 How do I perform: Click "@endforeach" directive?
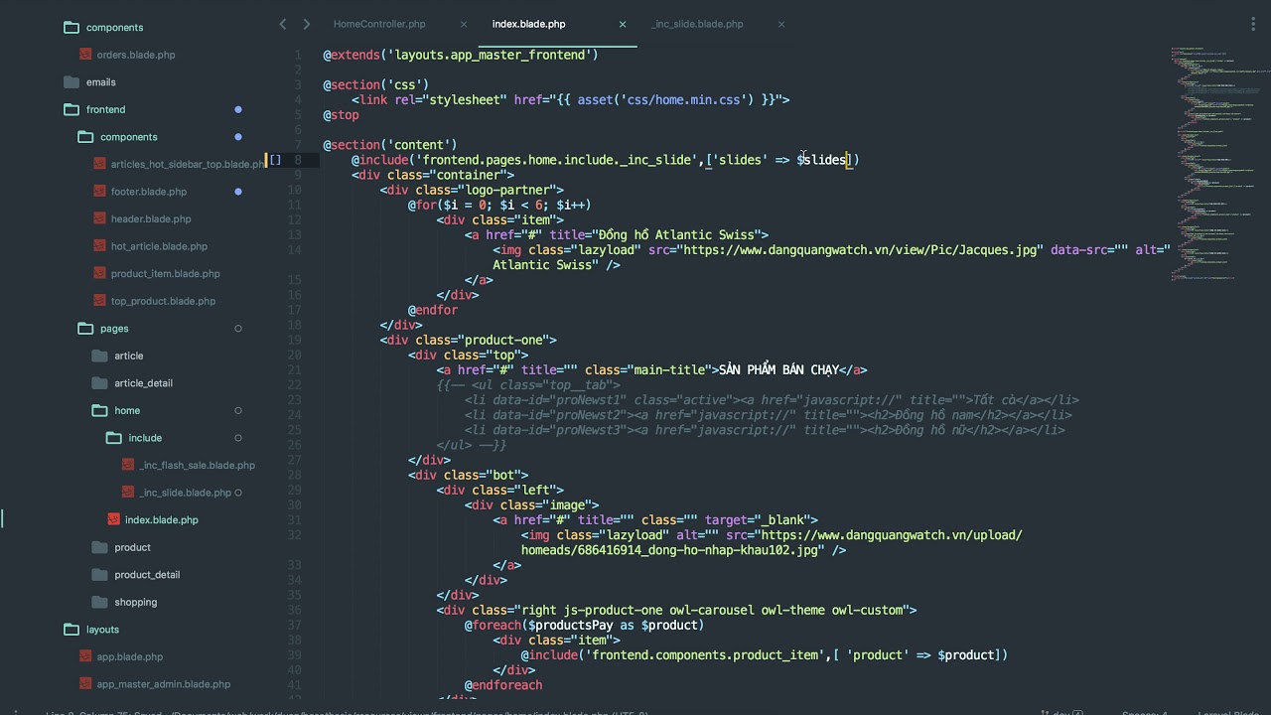[503, 685]
